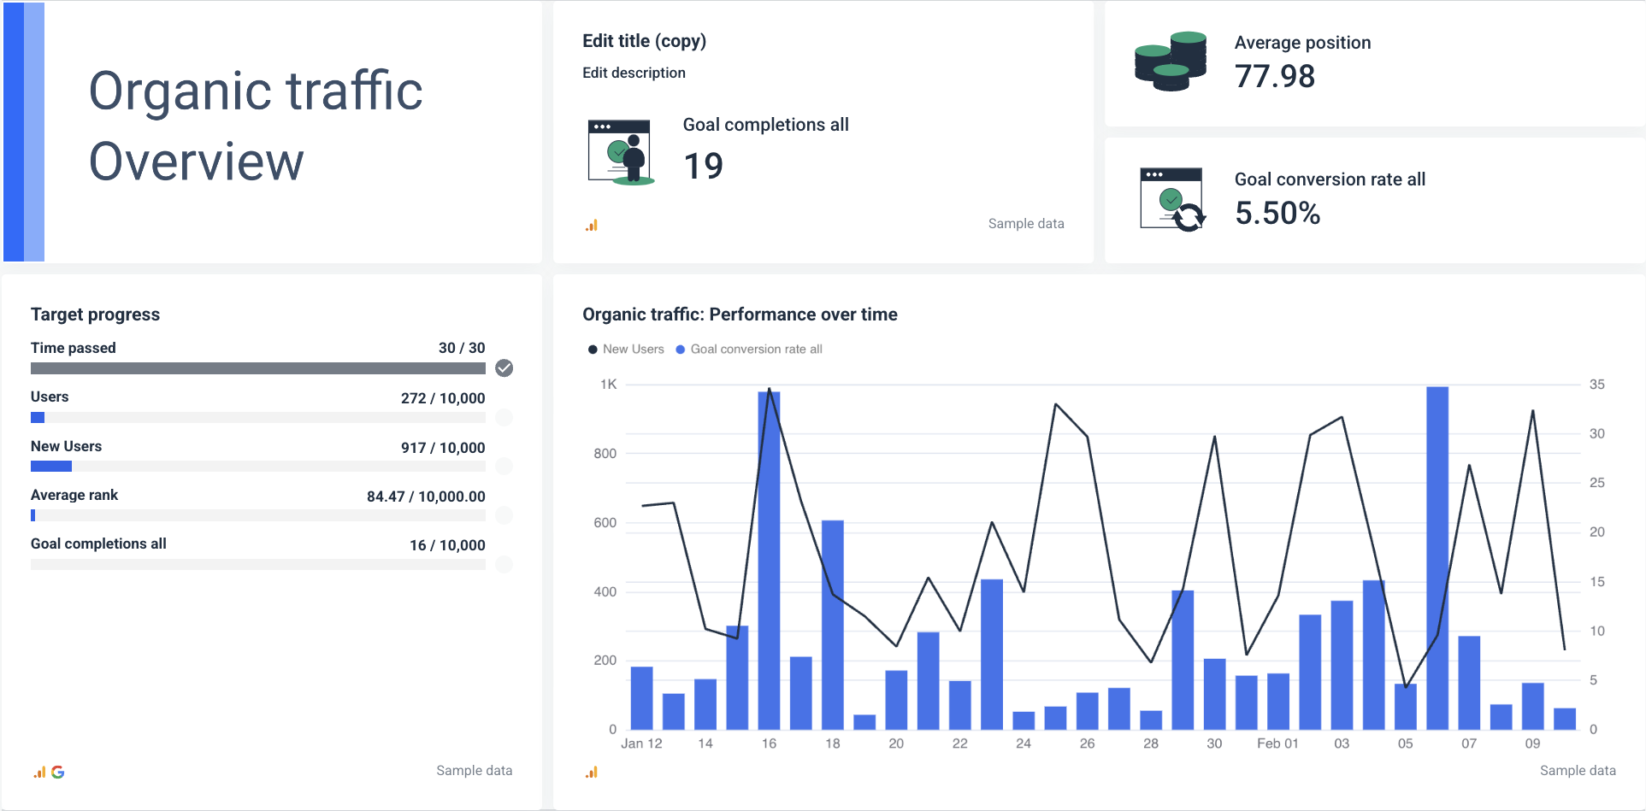
Task: Click the 'Time passed' row label
Action: pyautogui.click(x=74, y=348)
